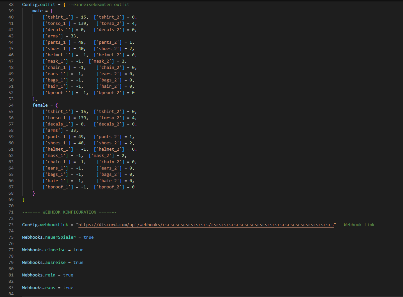Screen dimensions: 403x297
Task: Click the opening brace after male
Action: pos(52,11)
